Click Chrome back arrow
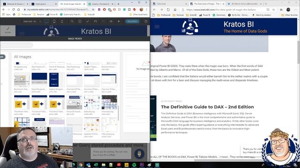This screenshot has height=168, width=300. [x=4, y=9]
